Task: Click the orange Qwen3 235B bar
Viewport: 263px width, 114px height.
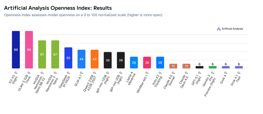Action: 95,59
